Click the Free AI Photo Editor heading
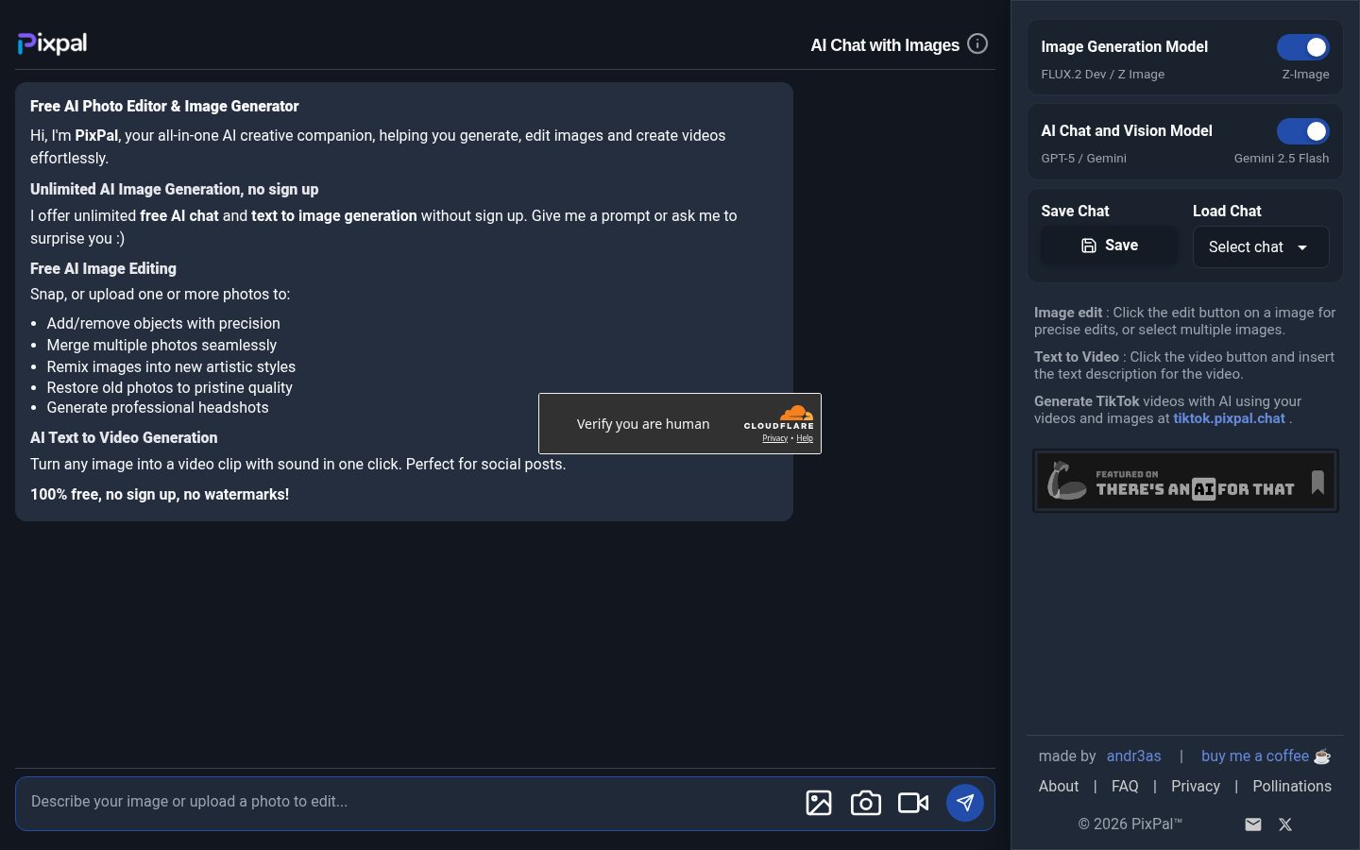The height and width of the screenshot is (850, 1360). point(164,107)
